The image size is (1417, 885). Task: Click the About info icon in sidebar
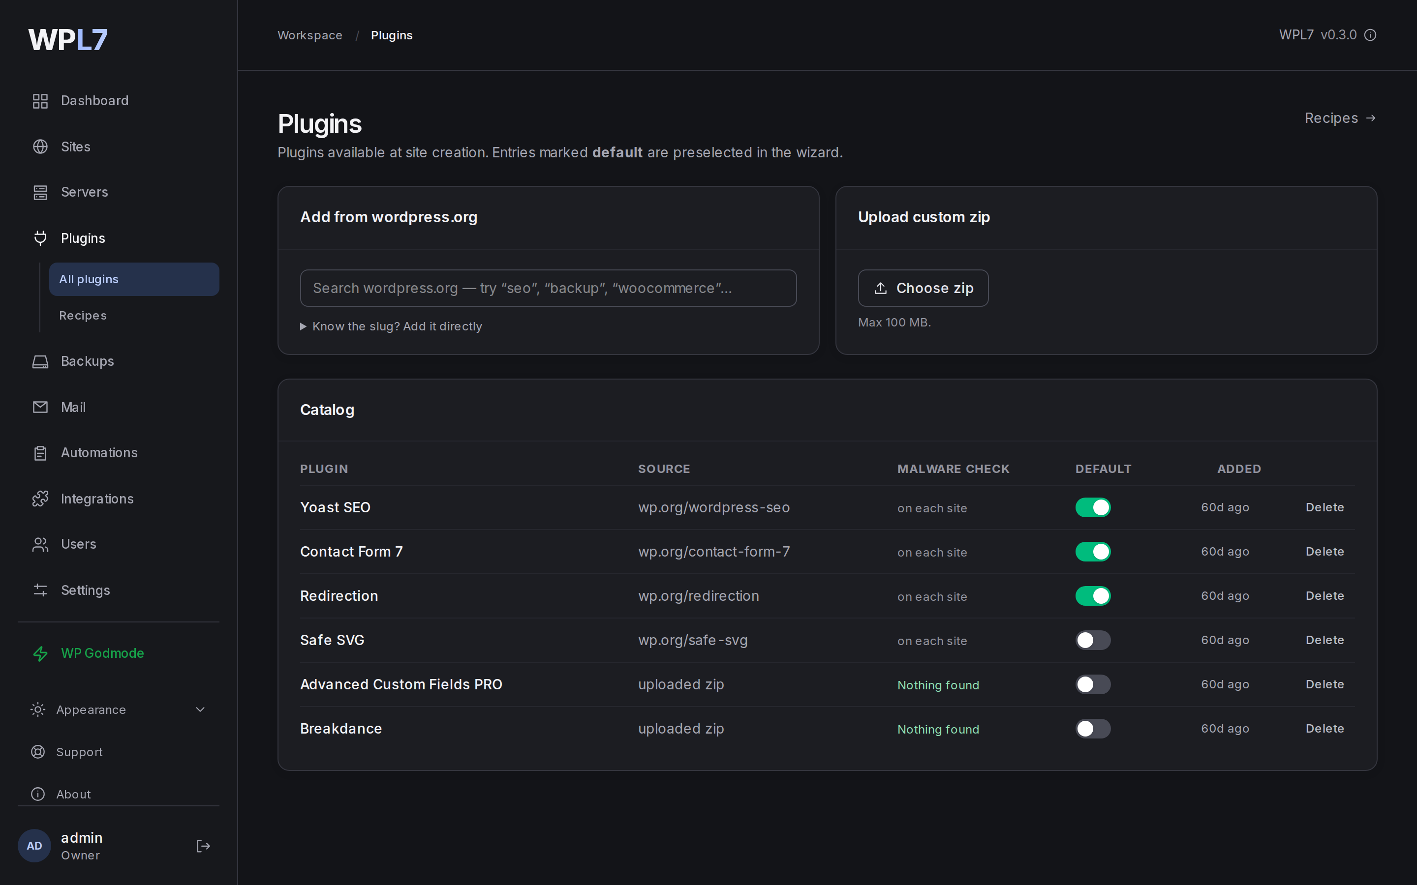tap(37, 794)
